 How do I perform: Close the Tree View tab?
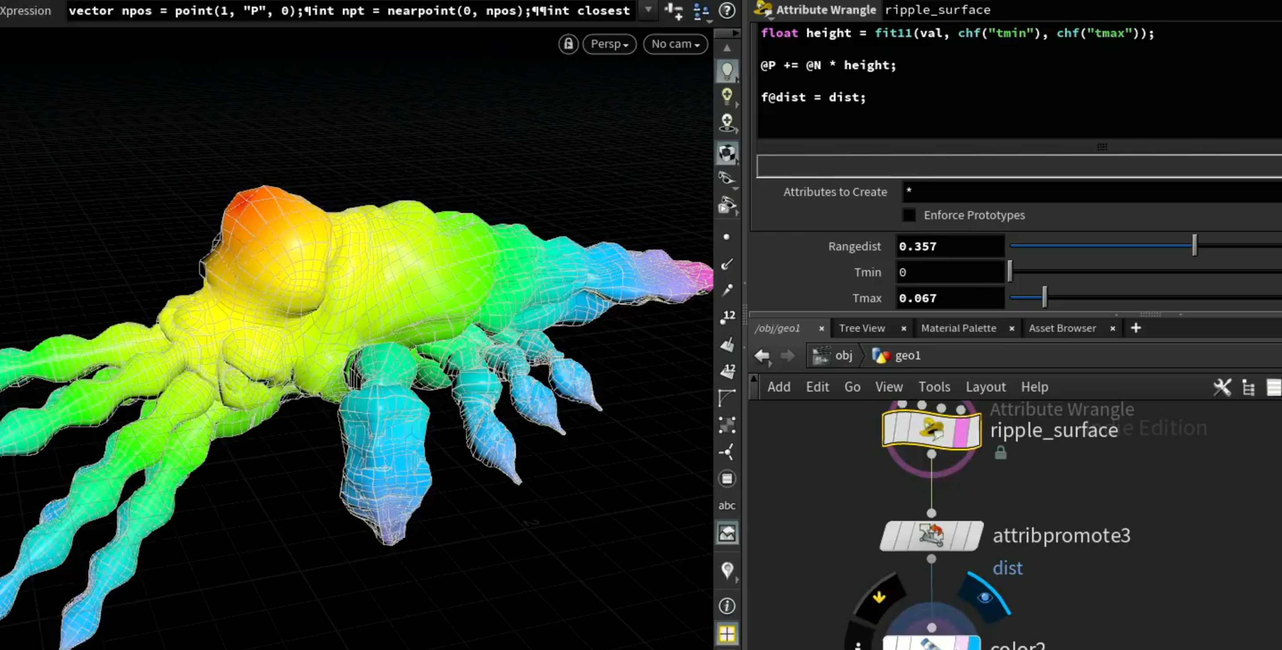904,329
